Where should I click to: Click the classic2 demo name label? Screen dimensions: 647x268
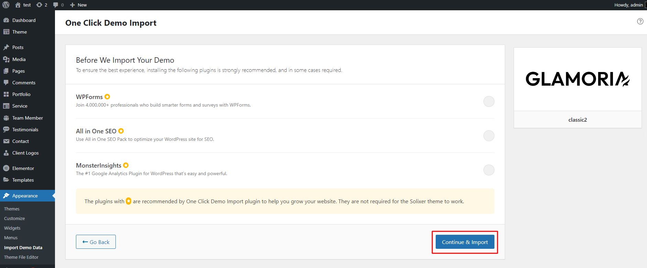tap(578, 120)
